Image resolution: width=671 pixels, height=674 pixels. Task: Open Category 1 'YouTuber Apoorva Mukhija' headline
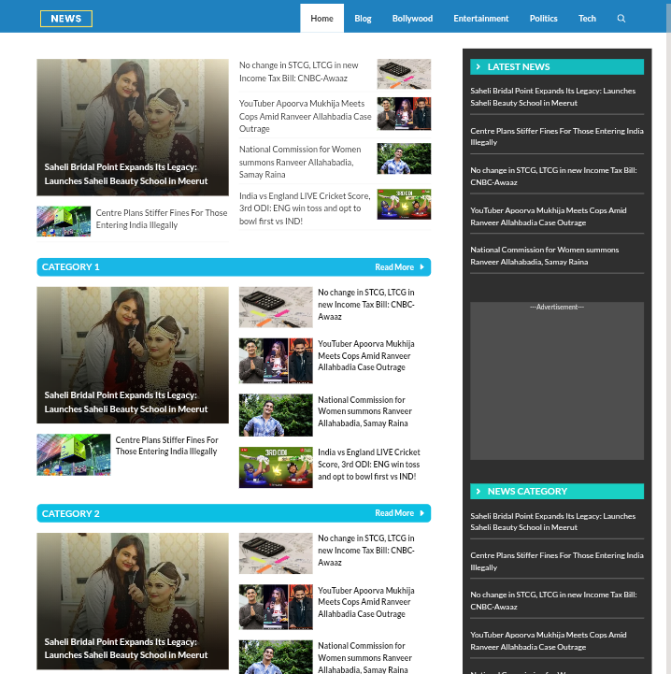point(366,355)
